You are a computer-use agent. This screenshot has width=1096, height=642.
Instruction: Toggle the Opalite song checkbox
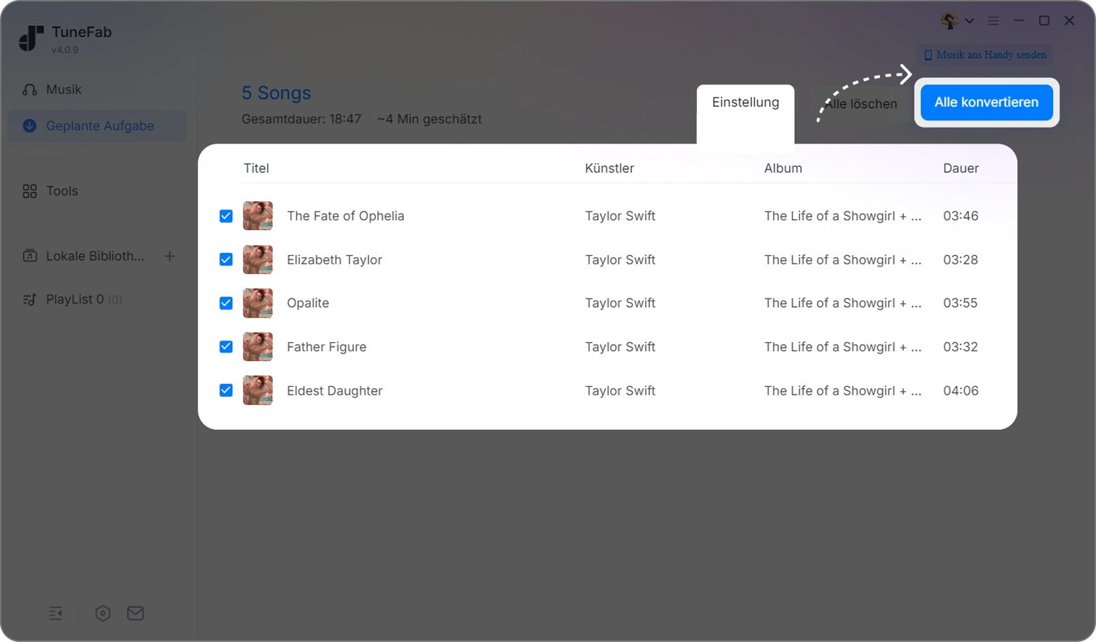tap(226, 303)
